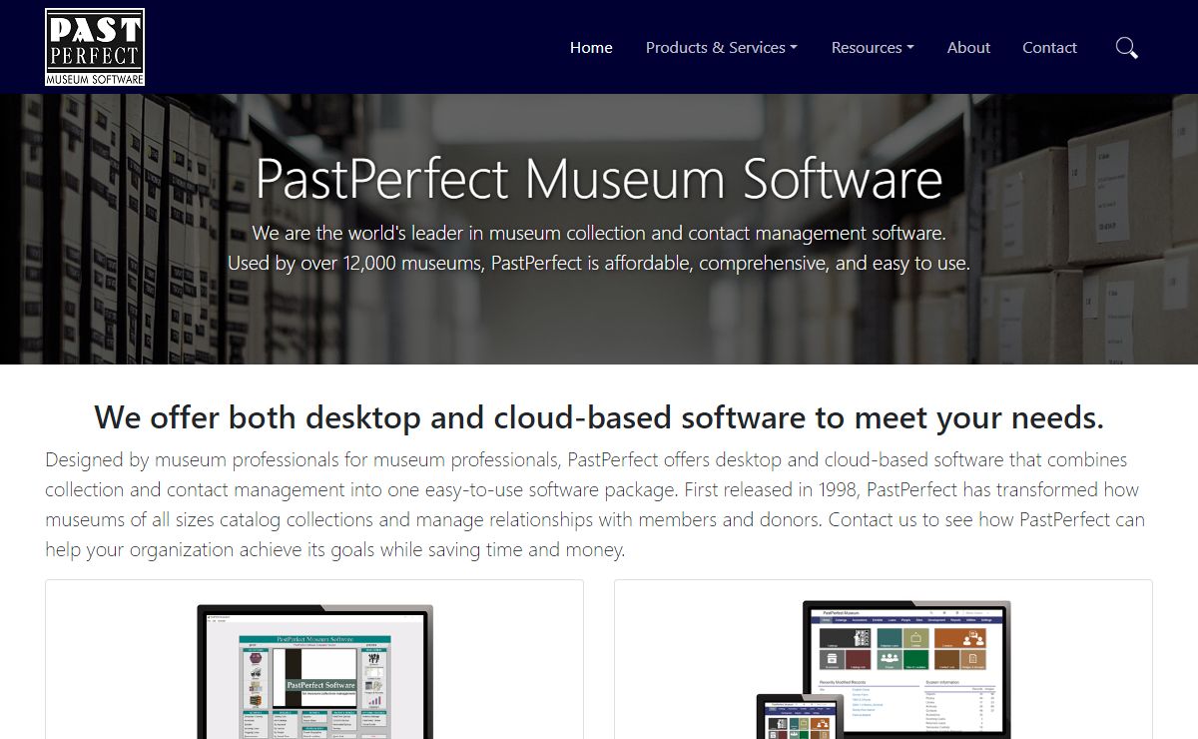Open the search magnifier icon
Screen dimensions: 1198x739
[1126, 47]
